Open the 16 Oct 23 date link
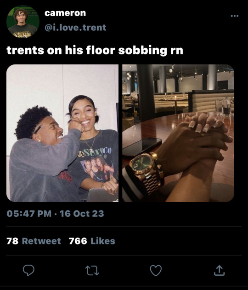This screenshot has width=248, height=290. (x=82, y=214)
